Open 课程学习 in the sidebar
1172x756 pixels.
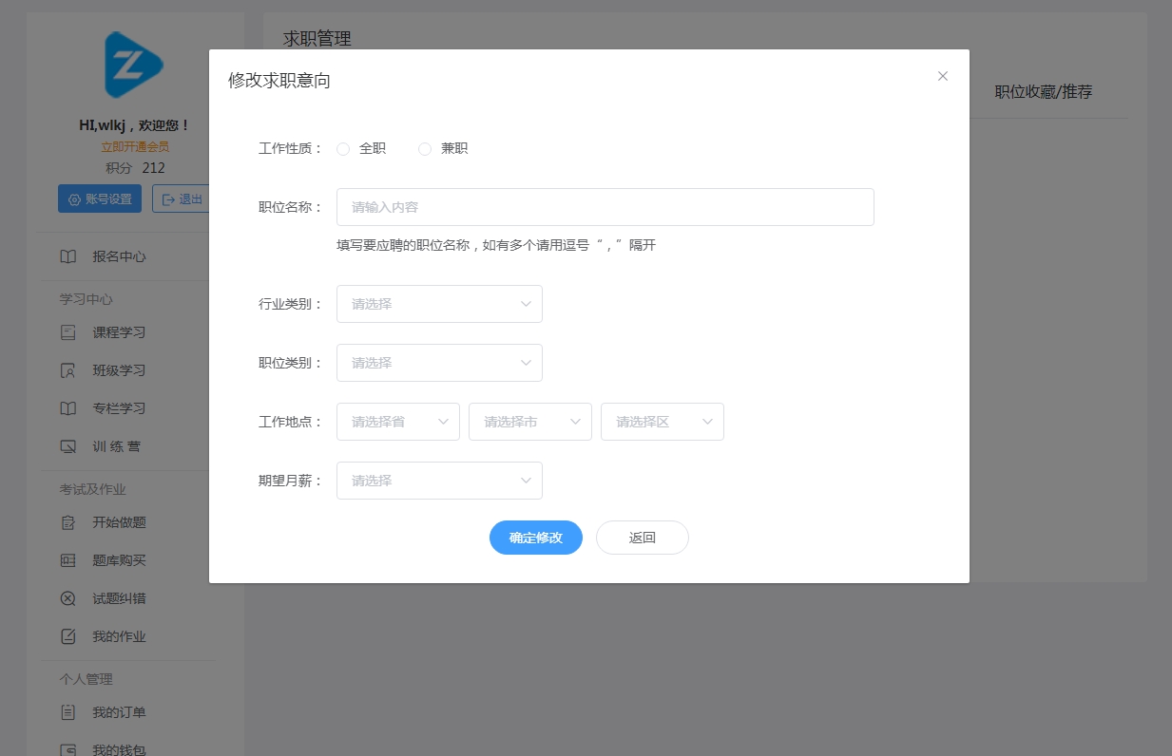pyautogui.click(x=119, y=332)
